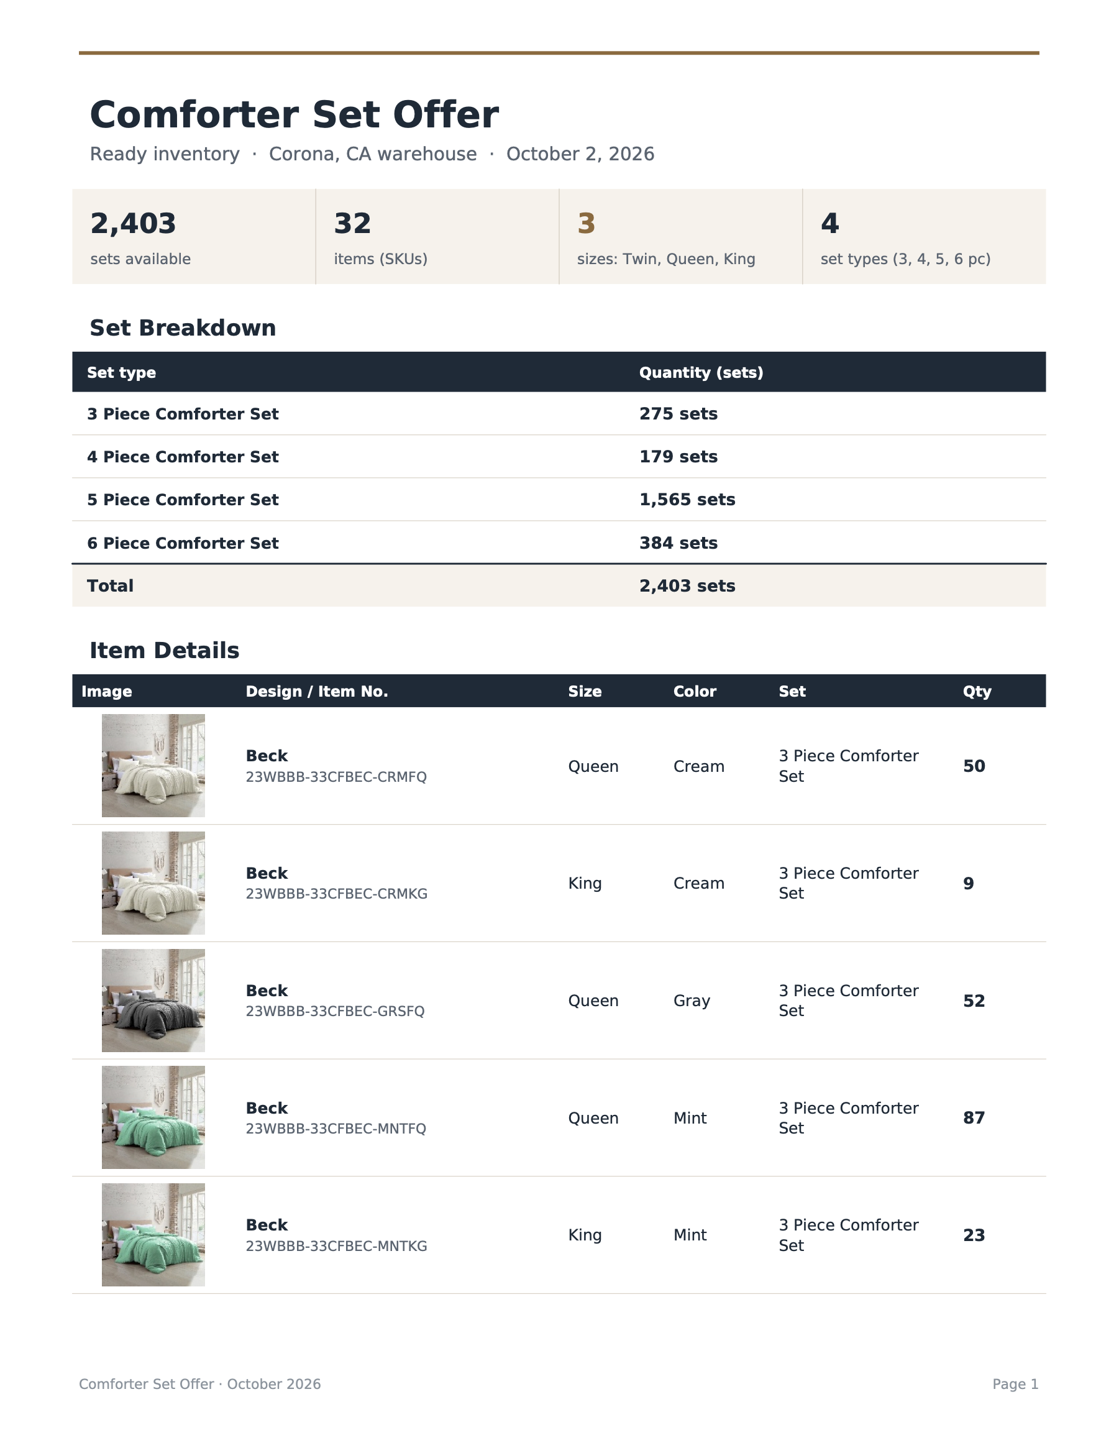Click the Beck Gray Queen product thumbnail

pos(153,1001)
